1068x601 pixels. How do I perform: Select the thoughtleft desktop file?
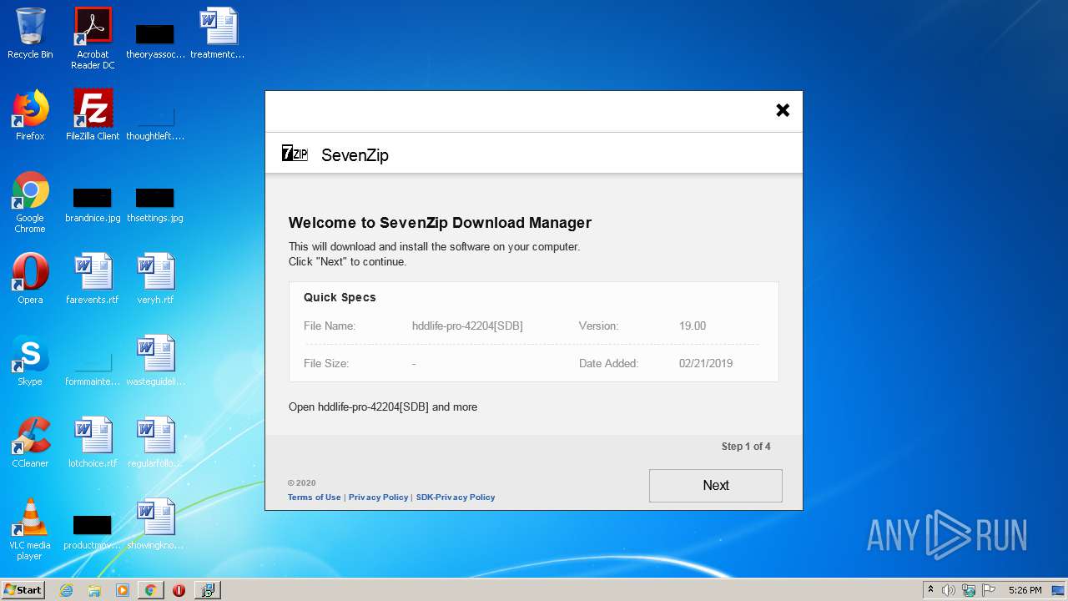(155, 121)
